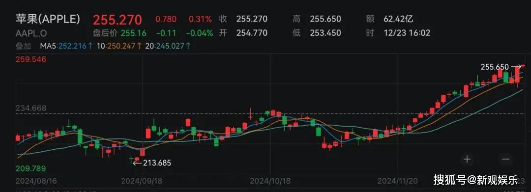The image size is (531, 192).
Task: Click the y-axis middle label 234.668
Action: (x=31, y=109)
